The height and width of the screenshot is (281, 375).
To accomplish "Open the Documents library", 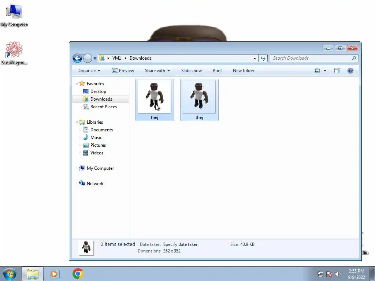I will tap(101, 130).
